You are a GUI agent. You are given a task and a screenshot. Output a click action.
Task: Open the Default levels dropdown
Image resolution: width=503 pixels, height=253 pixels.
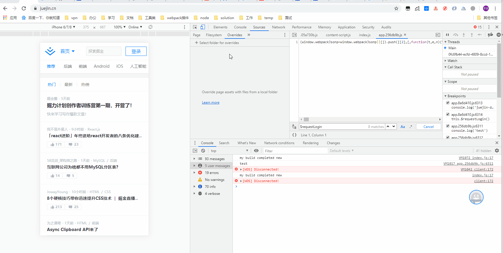342,151
